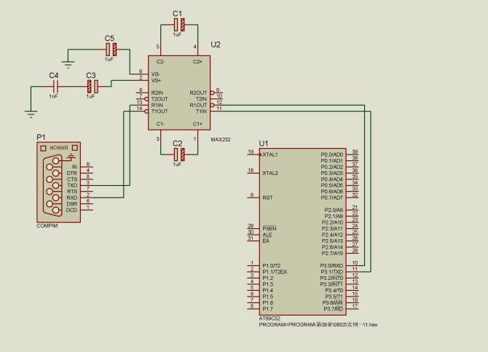Select the C1 capacitor symbol
This screenshot has width=488, height=352.
179,25
